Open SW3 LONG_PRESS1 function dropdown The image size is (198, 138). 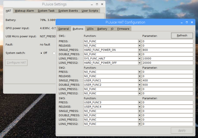[x=139, y=120]
